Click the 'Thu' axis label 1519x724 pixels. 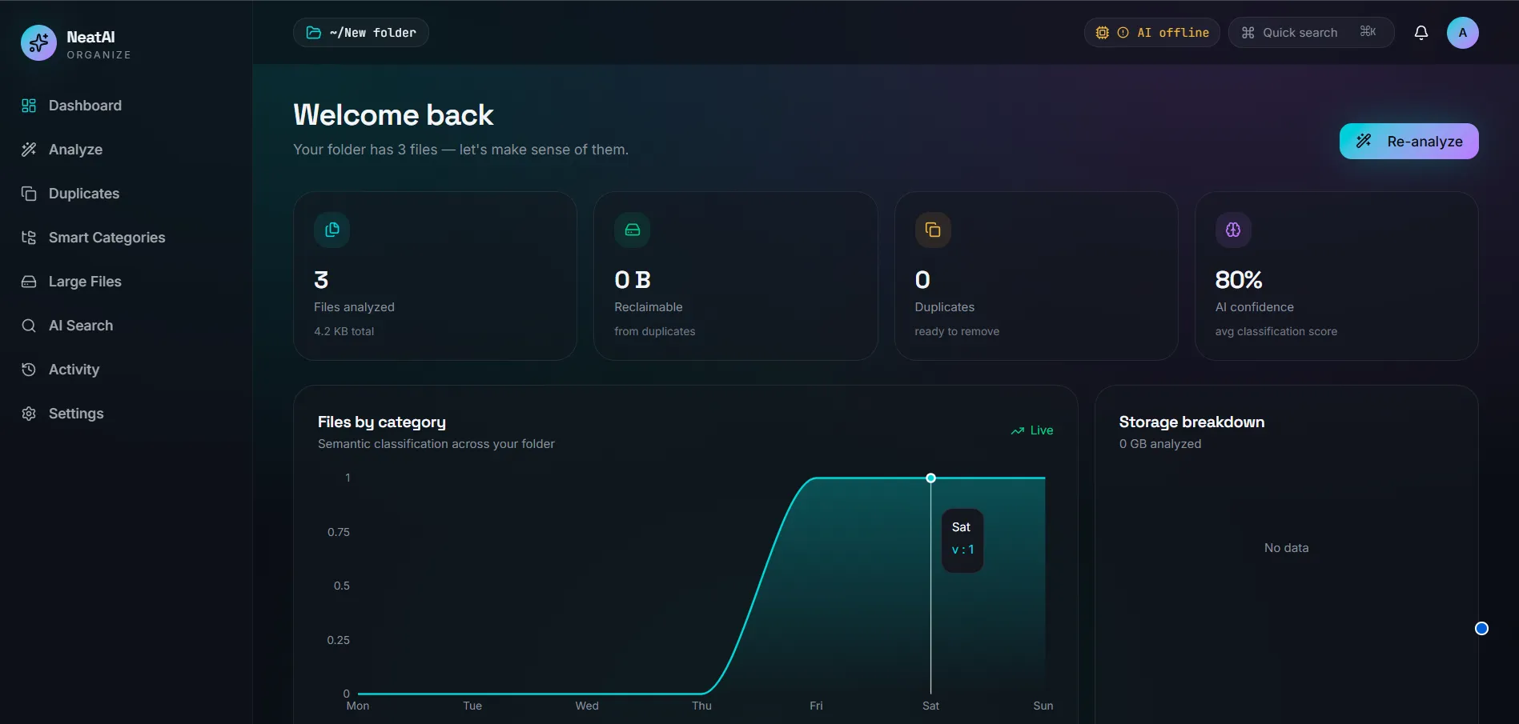click(x=701, y=706)
